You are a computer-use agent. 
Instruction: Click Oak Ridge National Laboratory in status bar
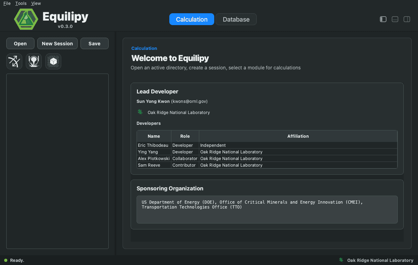click(380, 260)
